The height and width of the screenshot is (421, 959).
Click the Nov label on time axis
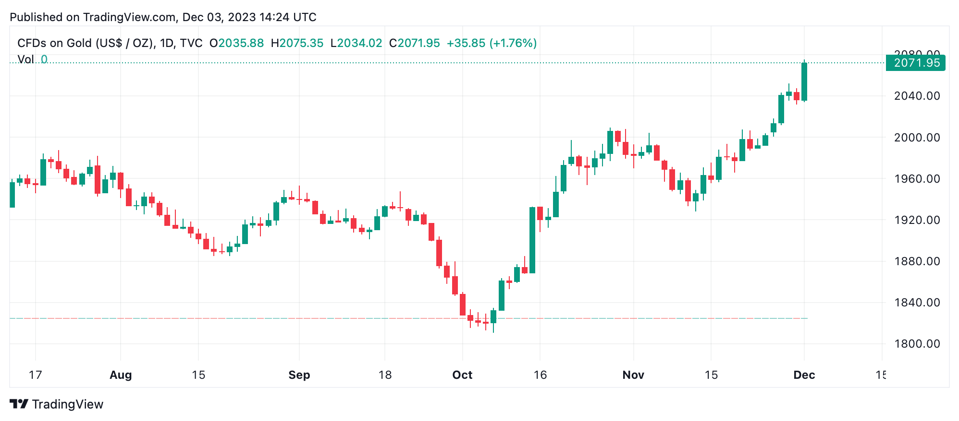coord(633,375)
